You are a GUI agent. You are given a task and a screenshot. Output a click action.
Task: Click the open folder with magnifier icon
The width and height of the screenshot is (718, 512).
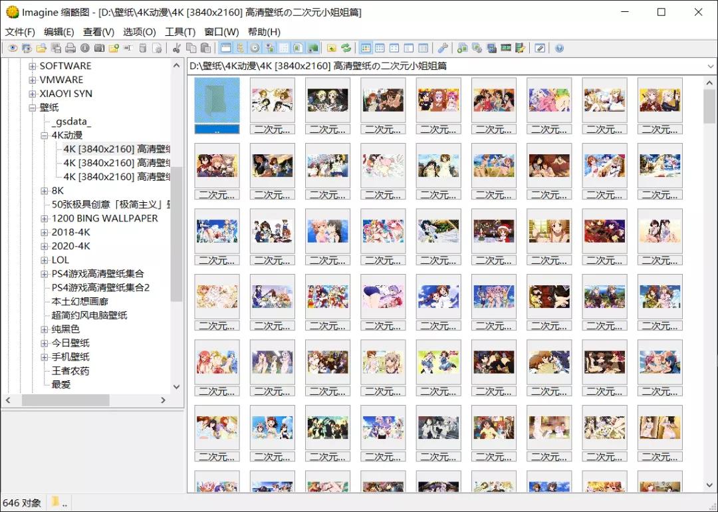pyautogui.click(x=42, y=48)
